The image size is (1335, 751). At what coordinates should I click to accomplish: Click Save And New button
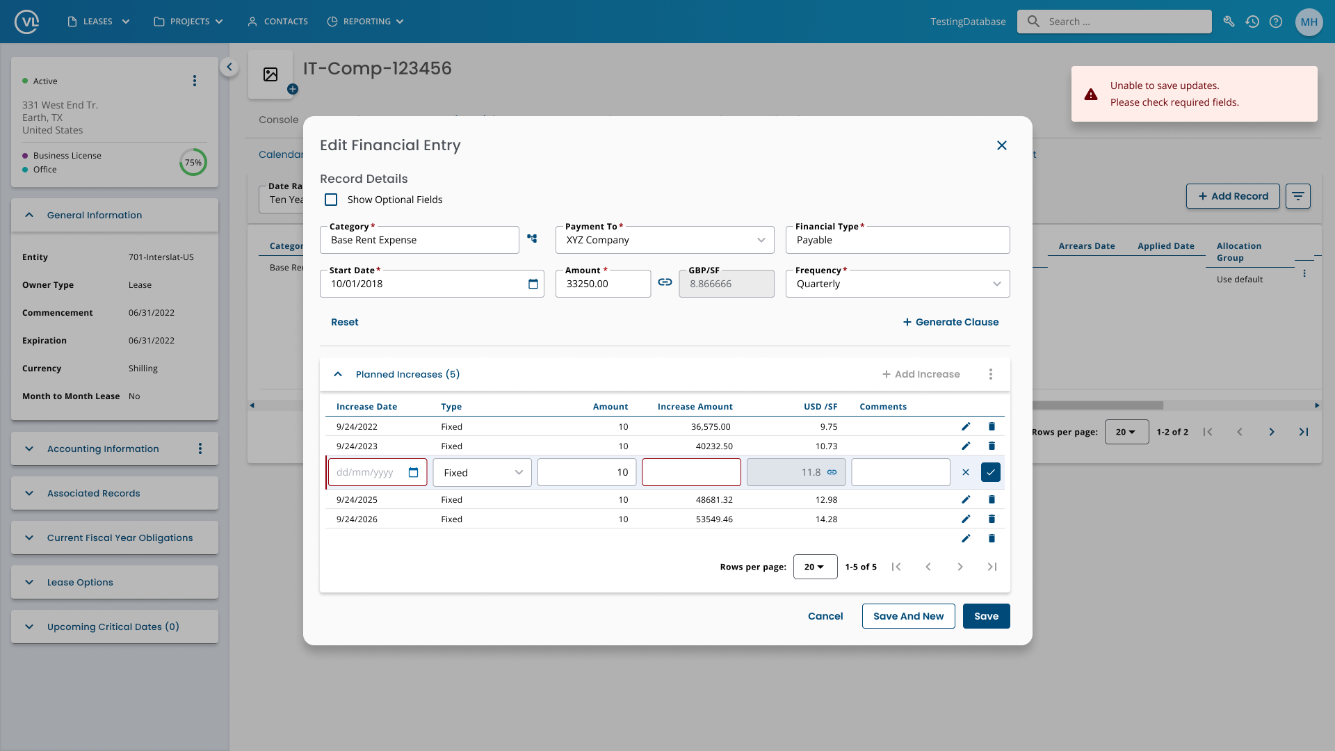click(908, 616)
